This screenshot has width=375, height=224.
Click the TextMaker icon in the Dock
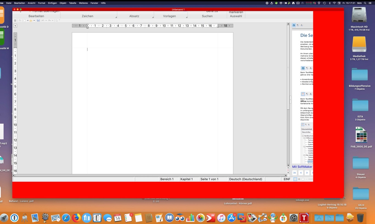304,218
